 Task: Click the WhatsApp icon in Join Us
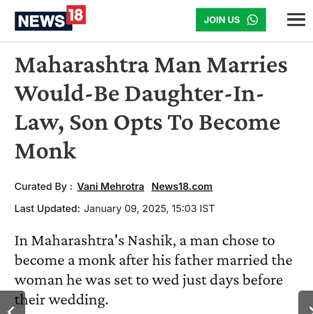click(x=252, y=20)
